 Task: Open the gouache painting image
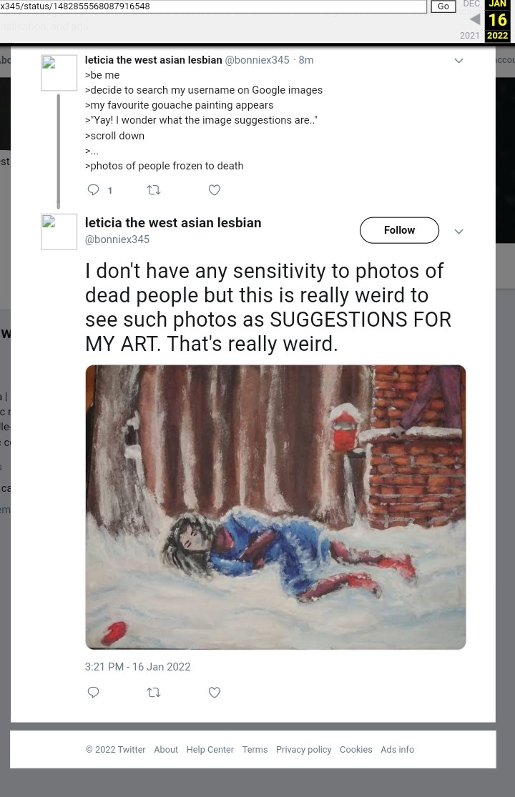pyautogui.click(x=275, y=507)
